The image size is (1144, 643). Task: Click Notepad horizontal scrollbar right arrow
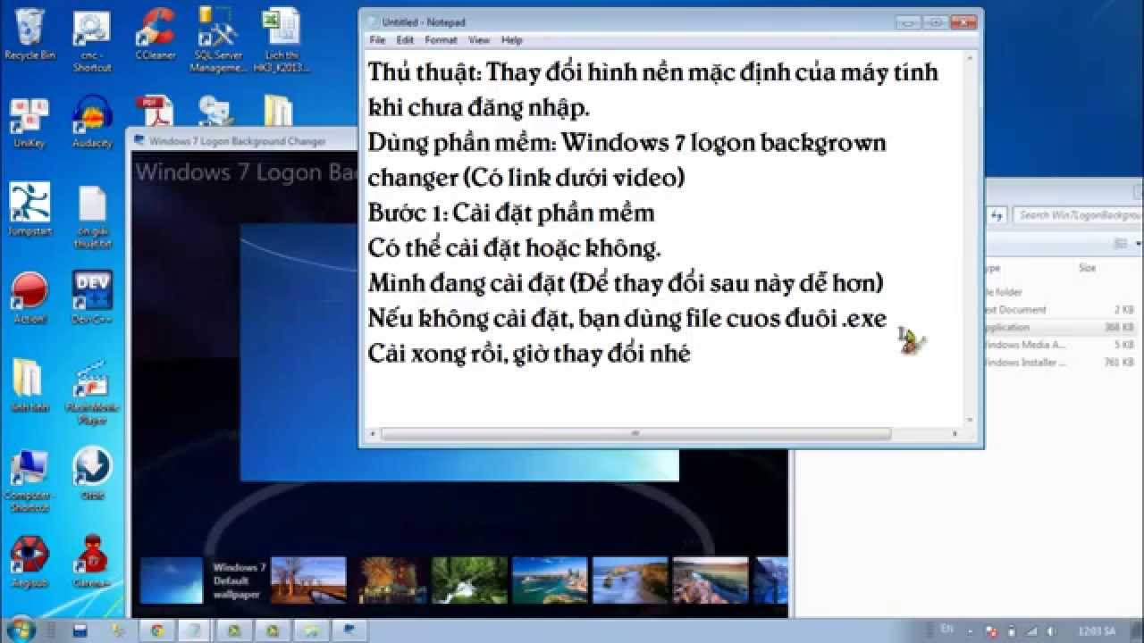pos(955,434)
